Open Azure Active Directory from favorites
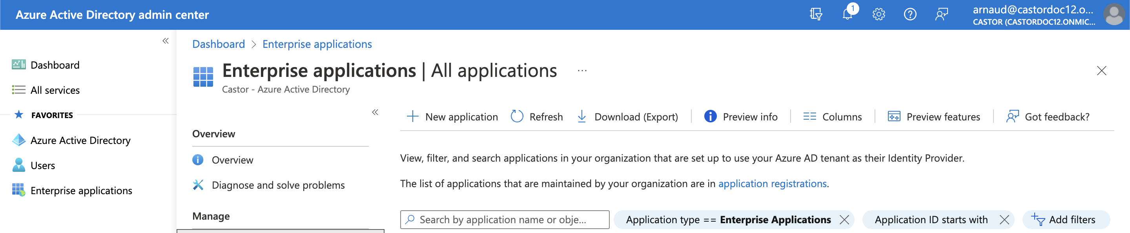The image size is (1130, 233). point(80,140)
